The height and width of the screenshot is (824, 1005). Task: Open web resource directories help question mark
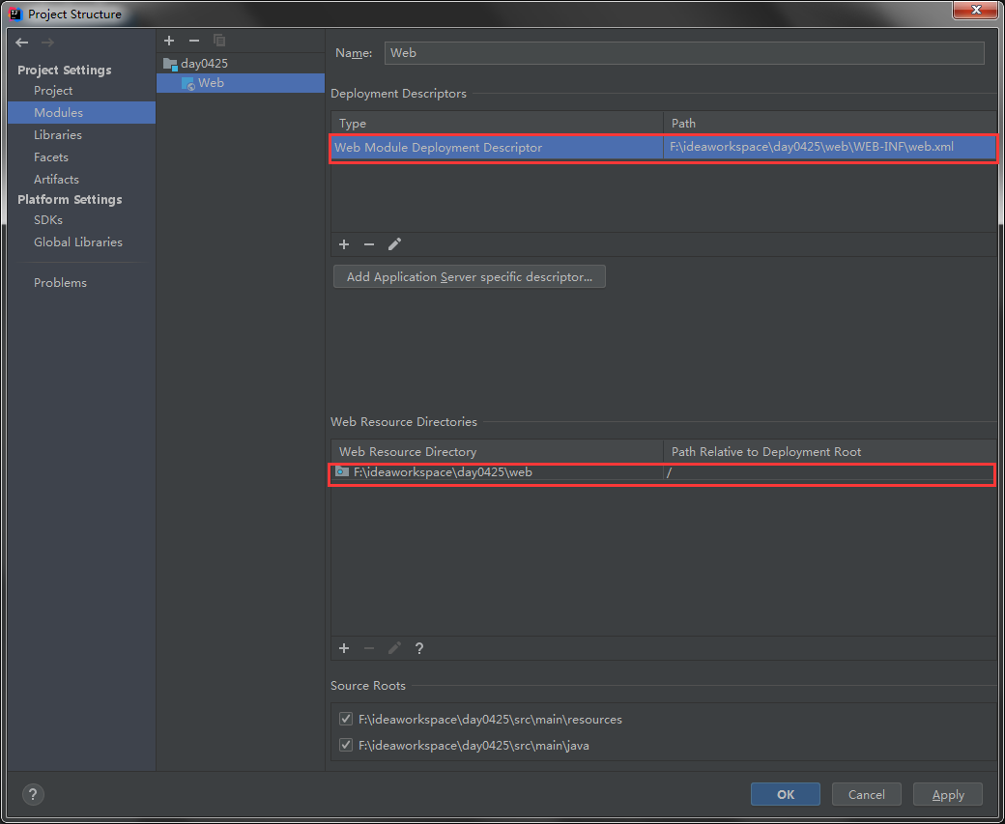pos(419,648)
